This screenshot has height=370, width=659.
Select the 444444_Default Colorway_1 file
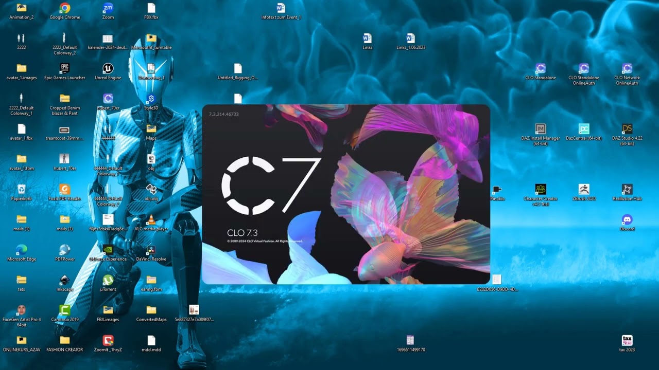[108, 159]
